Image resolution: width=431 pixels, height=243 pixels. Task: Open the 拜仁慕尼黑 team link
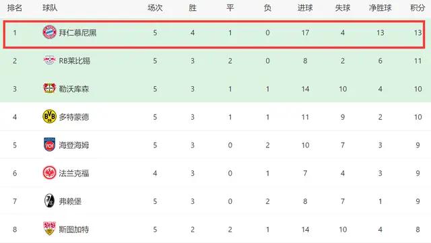click(x=77, y=33)
